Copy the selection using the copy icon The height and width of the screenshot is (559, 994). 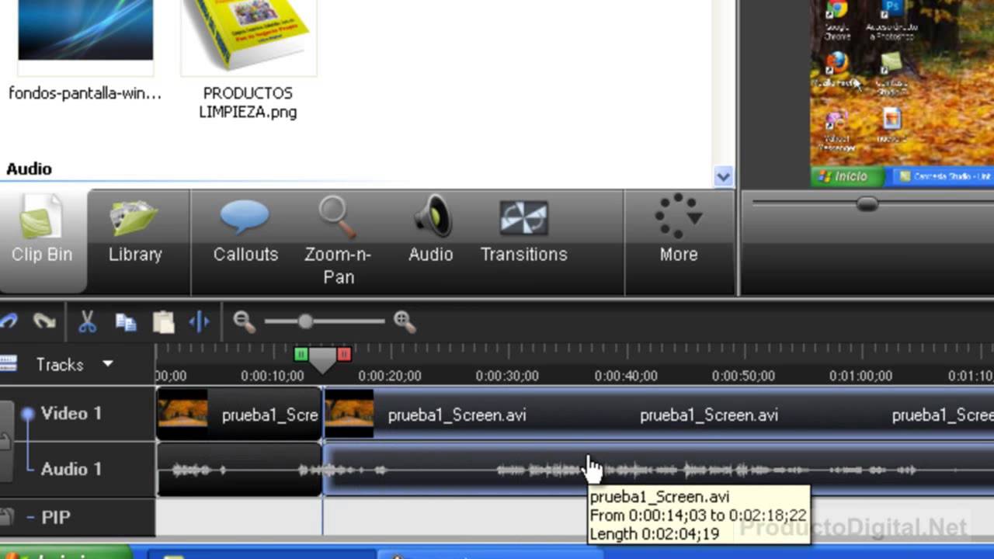point(126,321)
